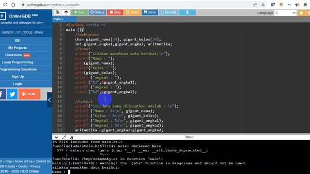Open the Terms of Use footer link
The image size is (310, 174).
[x=24, y=161]
